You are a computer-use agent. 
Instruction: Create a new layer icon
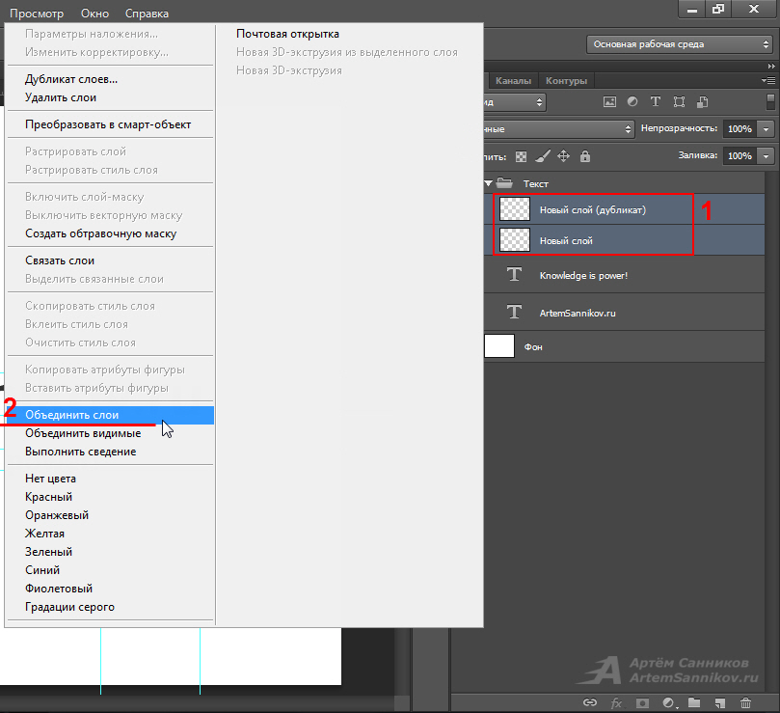(720, 703)
